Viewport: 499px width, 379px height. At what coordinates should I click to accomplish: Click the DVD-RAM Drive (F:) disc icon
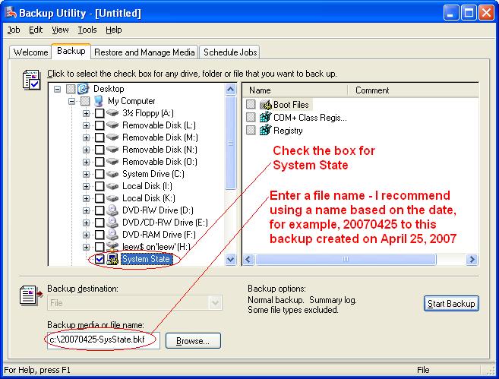tap(112, 235)
